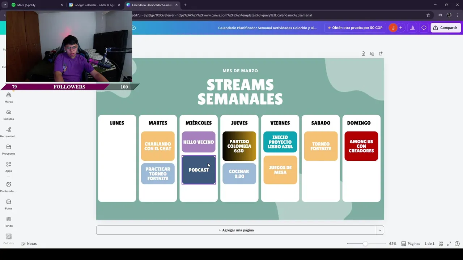This screenshot has width=463, height=260.
Task: Open the help question mark icon
Action: (x=457, y=244)
